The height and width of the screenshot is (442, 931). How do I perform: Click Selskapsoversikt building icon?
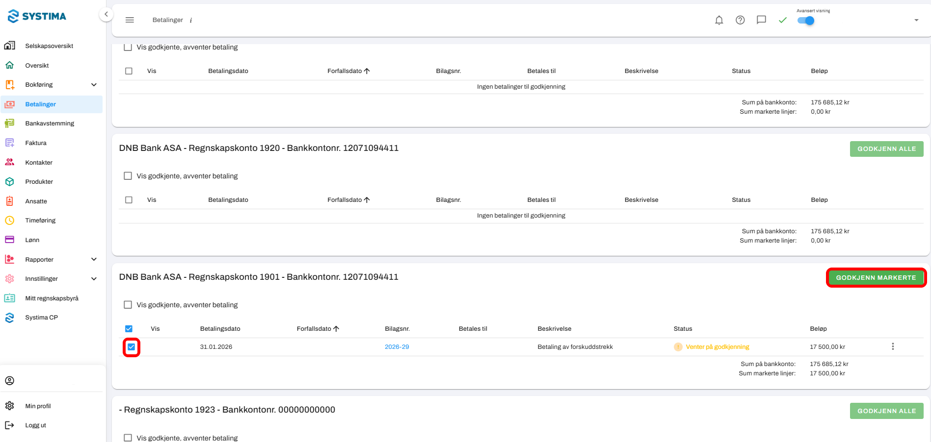coord(9,46)
